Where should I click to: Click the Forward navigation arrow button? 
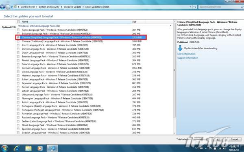click(x=8, y=7)
